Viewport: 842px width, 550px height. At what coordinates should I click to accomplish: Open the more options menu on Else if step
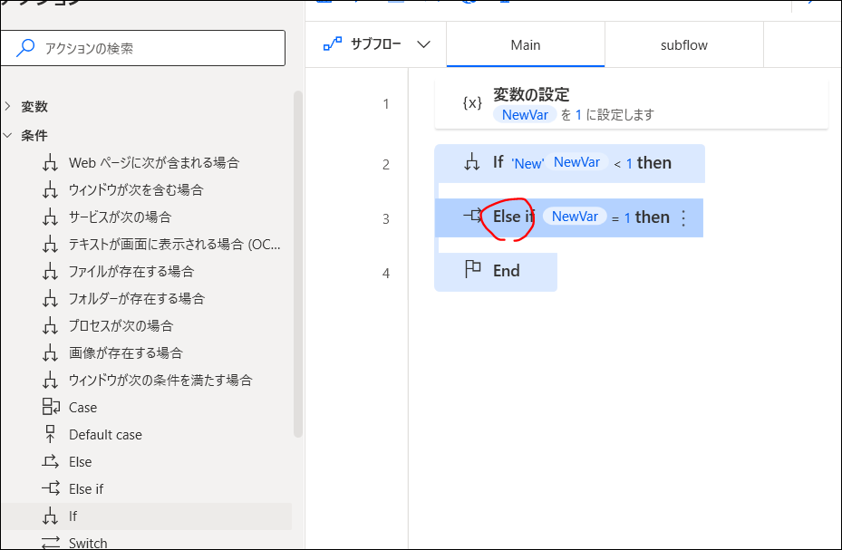683,217
